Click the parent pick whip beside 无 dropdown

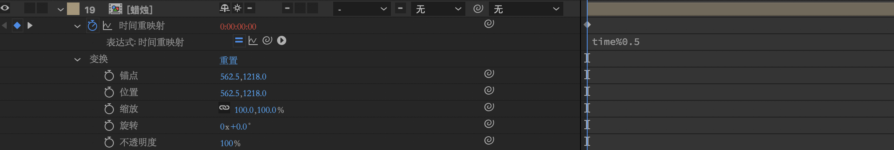[478, 9]
